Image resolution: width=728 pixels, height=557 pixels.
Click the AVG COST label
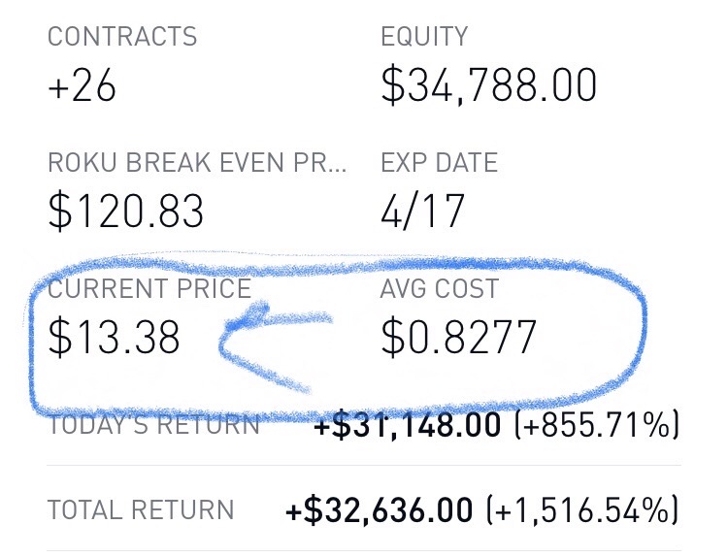(x=439, y=288)
